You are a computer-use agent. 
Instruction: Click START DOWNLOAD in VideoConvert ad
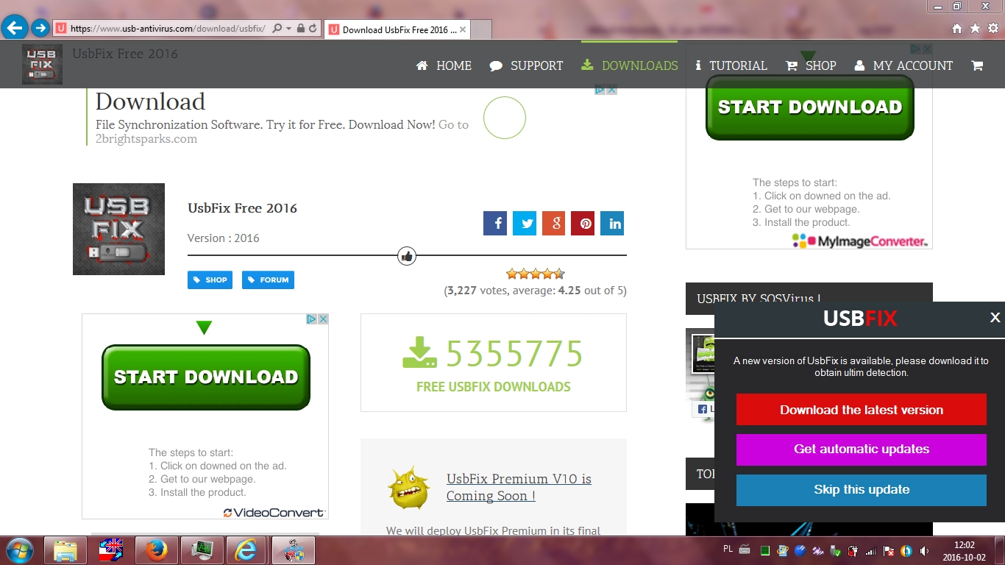206,377
